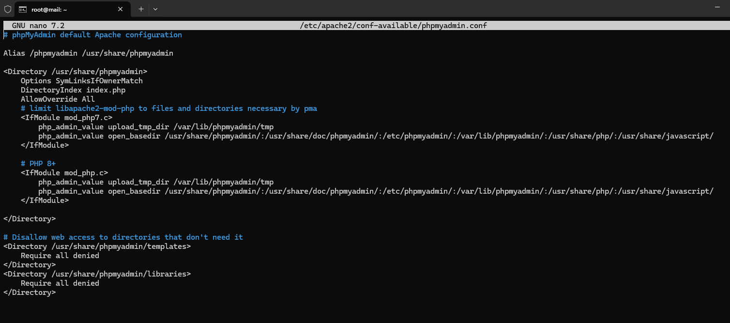This screenshot has height=323, width=730.
Task: Click the IfModule mod_php.c line
Action: point(64,173)
